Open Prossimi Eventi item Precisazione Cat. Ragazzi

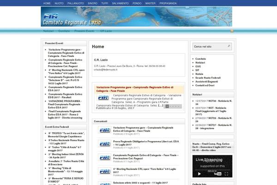[x=65, y=63]
